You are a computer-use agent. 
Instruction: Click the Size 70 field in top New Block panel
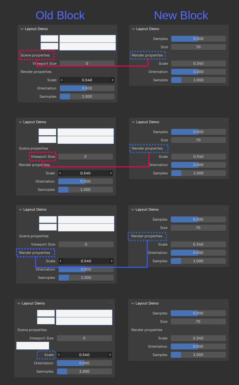click(x=199, y=47)
